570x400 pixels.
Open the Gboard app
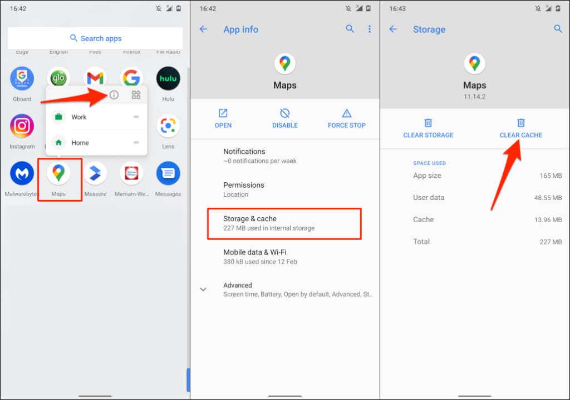22,77
